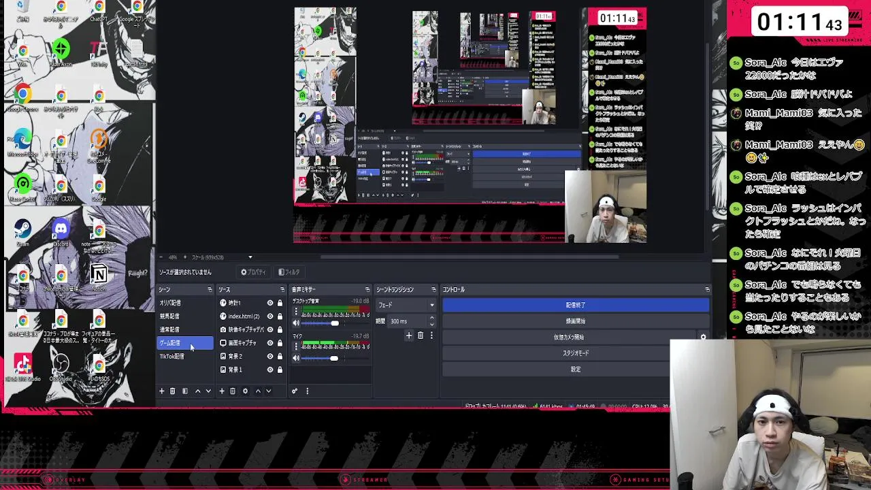Select the オリパ配信 scene
Image resolution: width=871 pixels, height=490 pixels.
pyautogui.click(x=185, y=303)
